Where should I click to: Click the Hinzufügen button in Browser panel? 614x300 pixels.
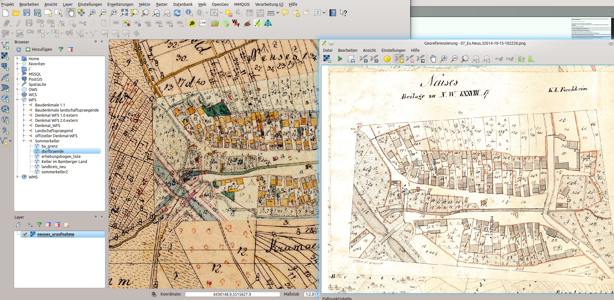(x=39, y=50)
